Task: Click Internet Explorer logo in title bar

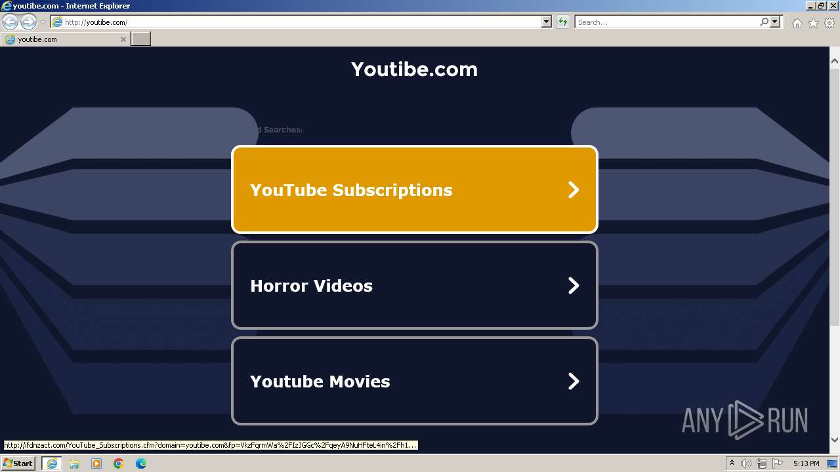Action: (x=7, y=6)
